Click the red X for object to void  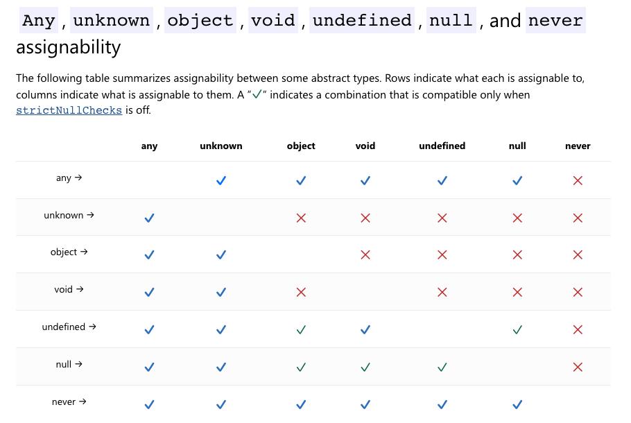click(x=365, y=254)
